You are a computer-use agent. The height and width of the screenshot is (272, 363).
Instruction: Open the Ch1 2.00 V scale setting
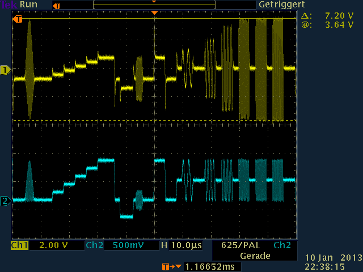(52, 246)
